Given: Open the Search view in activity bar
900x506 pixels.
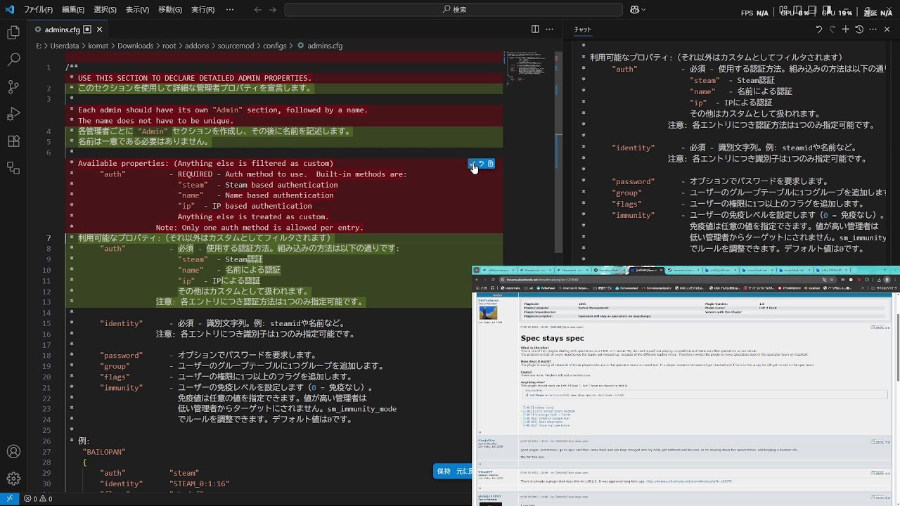Looking at the screenshot, I should click(13, 60).
